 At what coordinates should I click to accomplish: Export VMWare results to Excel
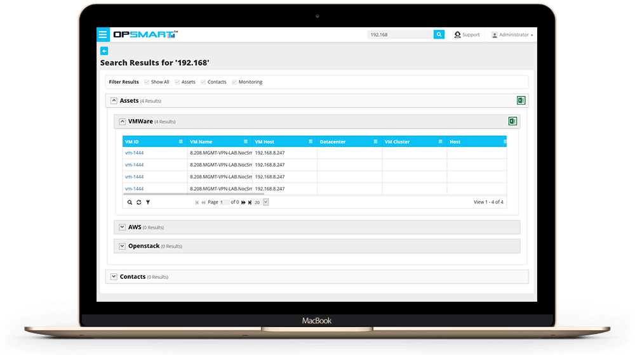point(512,121)
